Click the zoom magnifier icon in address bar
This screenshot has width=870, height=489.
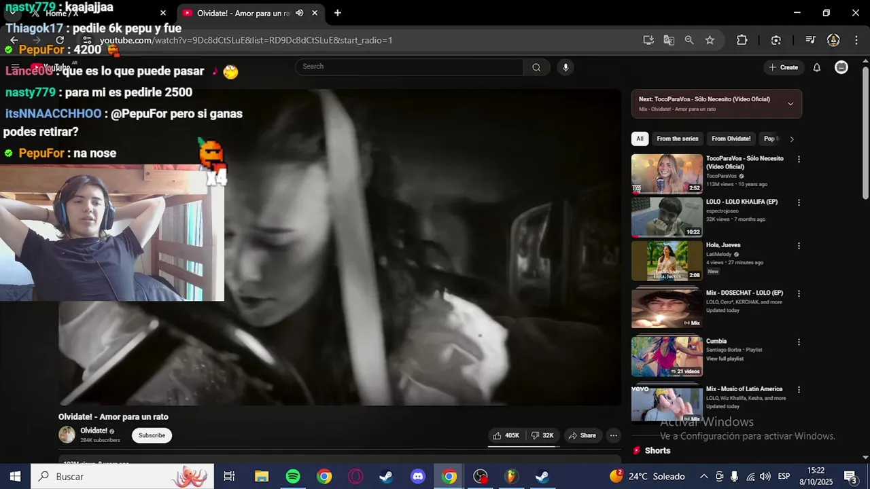pyautogui.click(x=689, y=40)
